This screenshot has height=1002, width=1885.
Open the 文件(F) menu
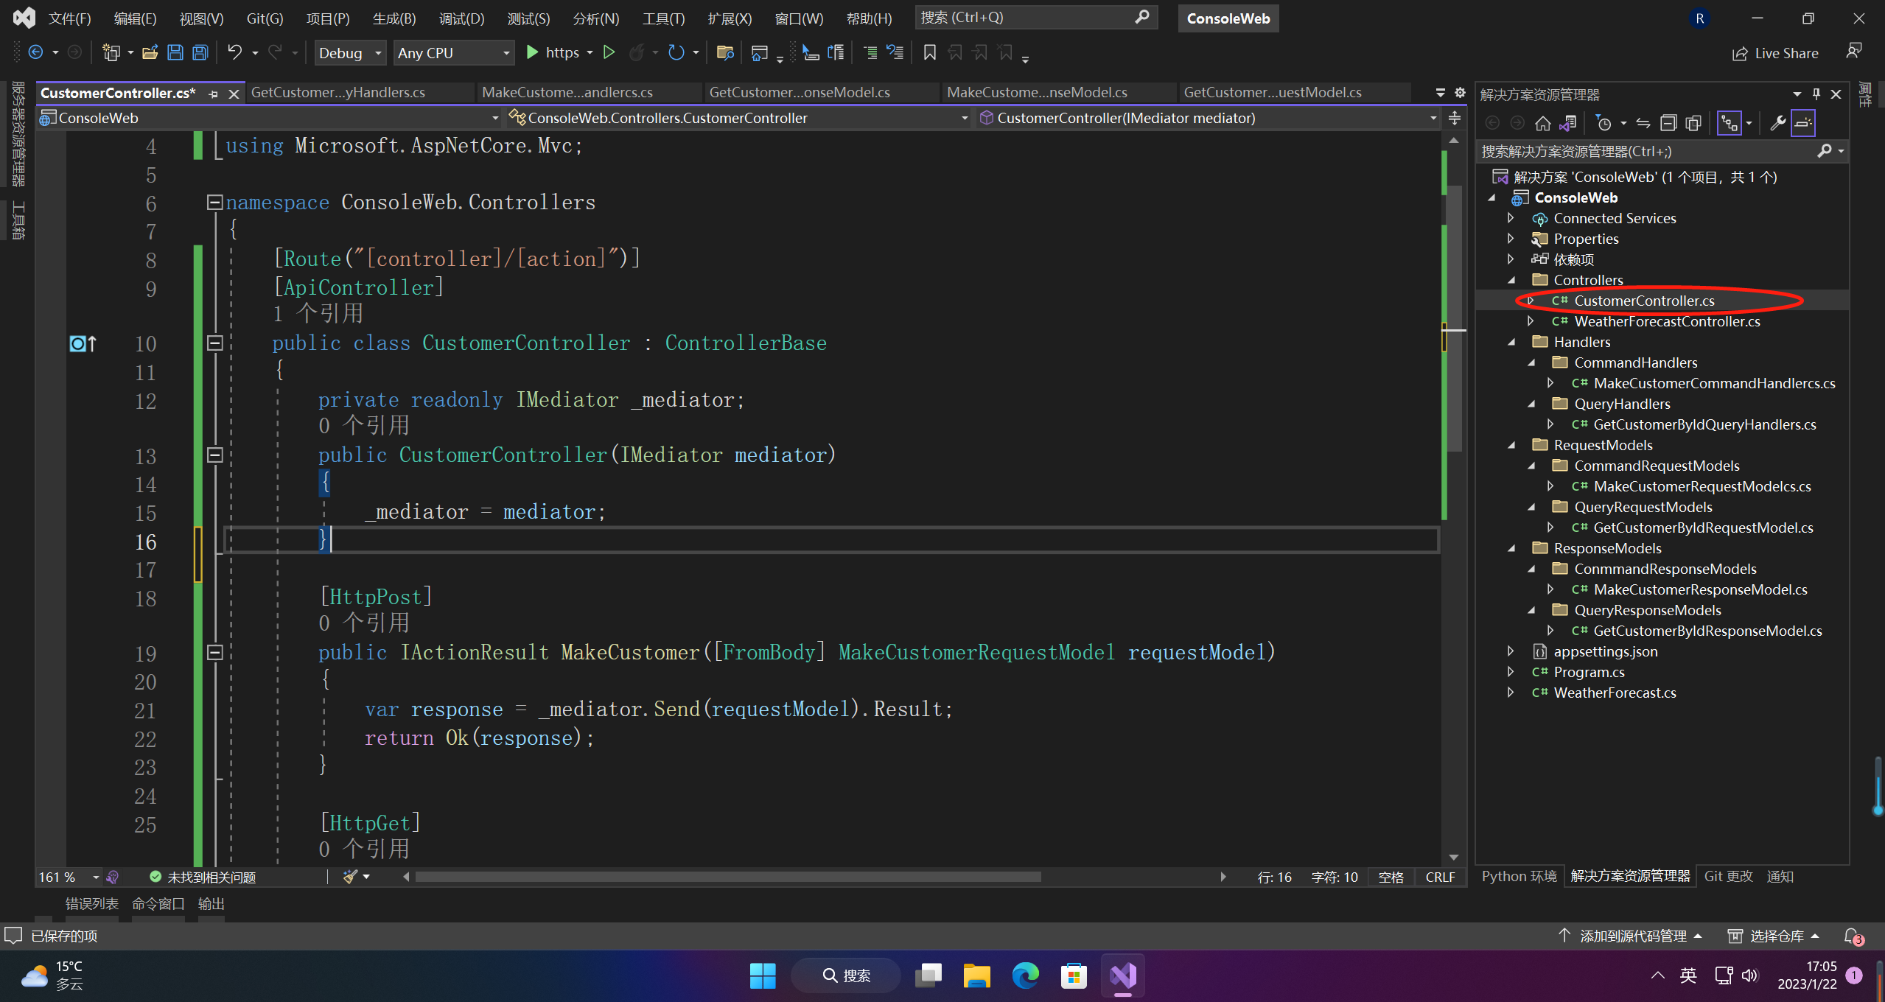[69, 18]
